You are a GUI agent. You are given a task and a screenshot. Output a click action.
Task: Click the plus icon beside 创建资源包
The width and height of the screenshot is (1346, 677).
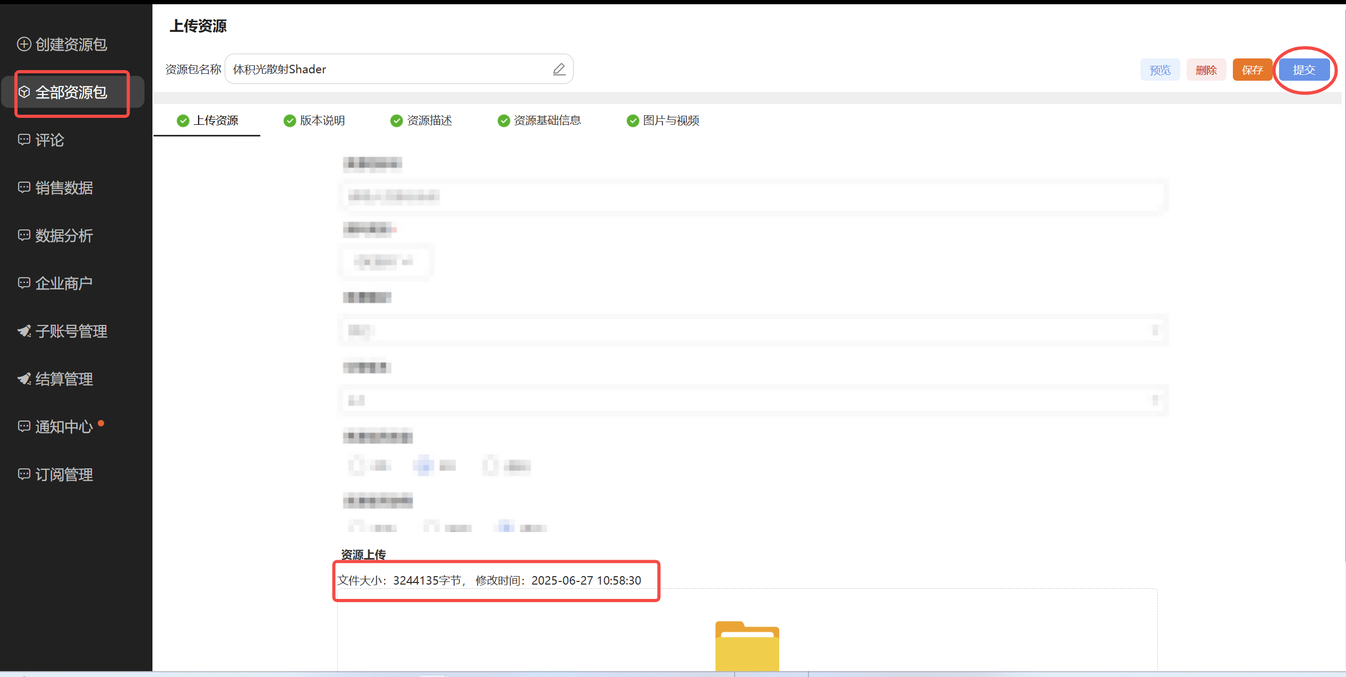(x=24, y=44)
